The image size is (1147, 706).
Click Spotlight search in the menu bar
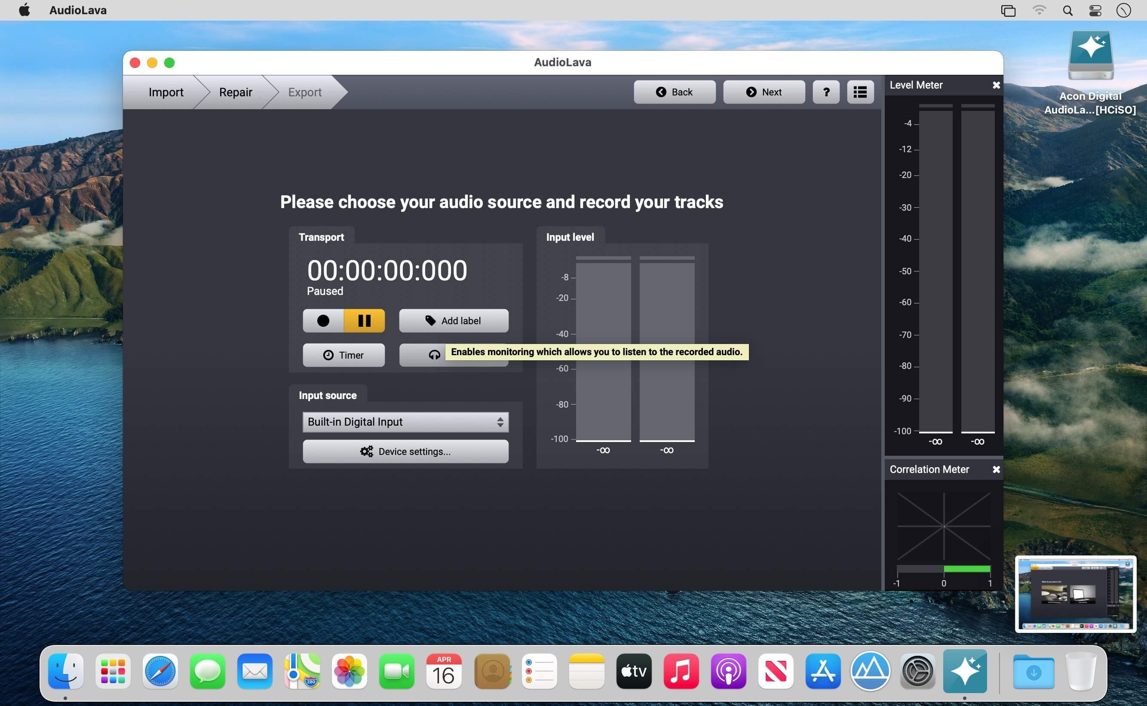[x=1067, y=10]
